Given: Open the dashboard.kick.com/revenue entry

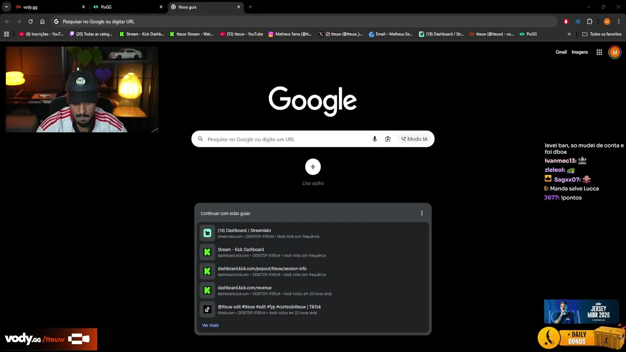Looking at the screenshot, I should point(313,290).
